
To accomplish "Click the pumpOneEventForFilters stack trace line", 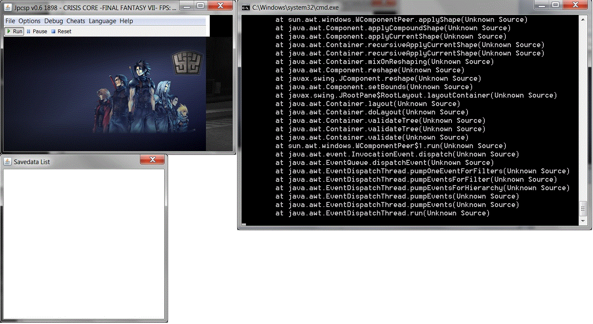I will (x=422, y=171).
